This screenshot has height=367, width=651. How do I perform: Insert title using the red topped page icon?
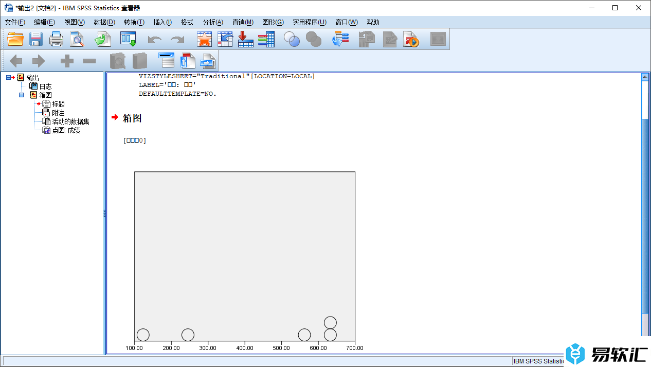coord(187,60)
